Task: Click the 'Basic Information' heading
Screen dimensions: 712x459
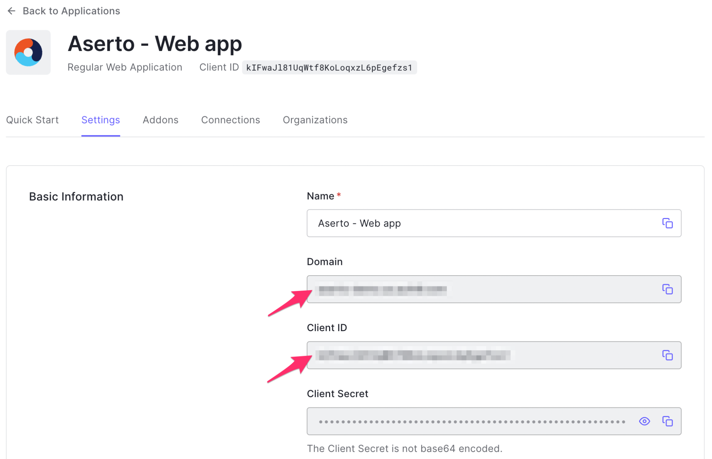Action: point(76,197)
